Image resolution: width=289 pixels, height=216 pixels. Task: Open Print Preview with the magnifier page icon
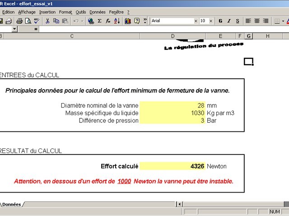(x=28, y=21)
